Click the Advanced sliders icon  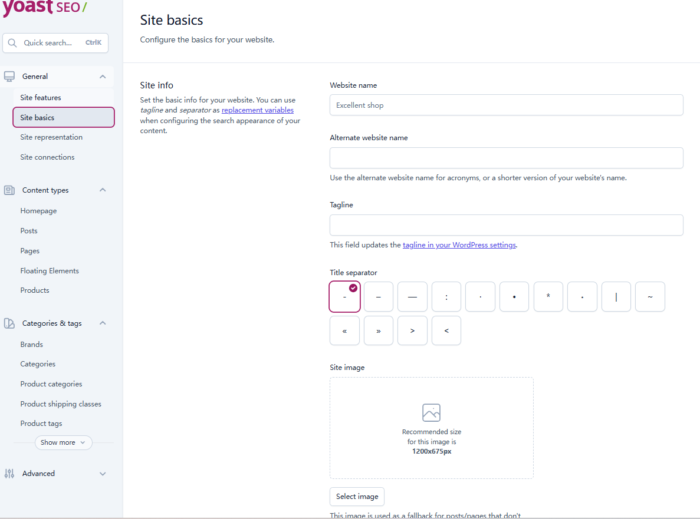(9, 474)
